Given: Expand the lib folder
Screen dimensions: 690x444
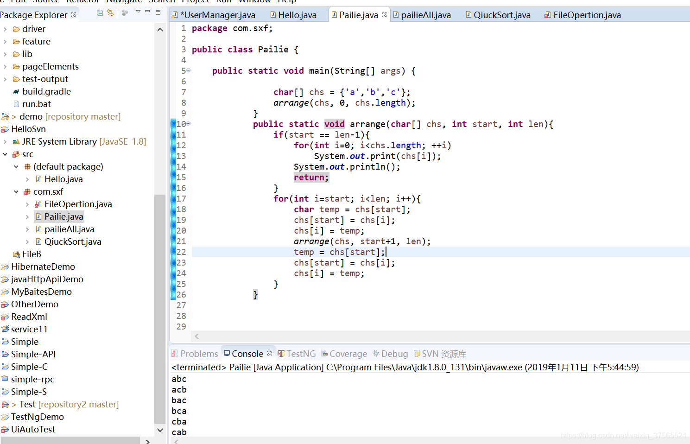Looking at the screenshot, I should tap(5, 54).
